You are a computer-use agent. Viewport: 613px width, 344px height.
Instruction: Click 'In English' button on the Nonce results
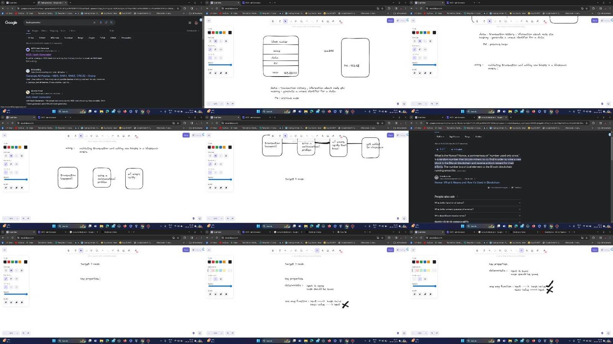pos(457,149)
